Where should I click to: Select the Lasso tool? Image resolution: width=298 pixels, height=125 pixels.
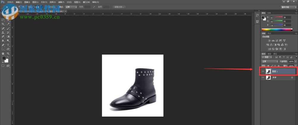pyautogui.click(x=3, y=20)
